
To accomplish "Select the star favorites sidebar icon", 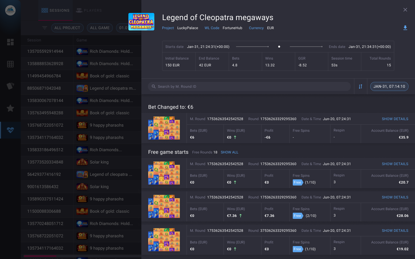I will (x=10, y=108).
